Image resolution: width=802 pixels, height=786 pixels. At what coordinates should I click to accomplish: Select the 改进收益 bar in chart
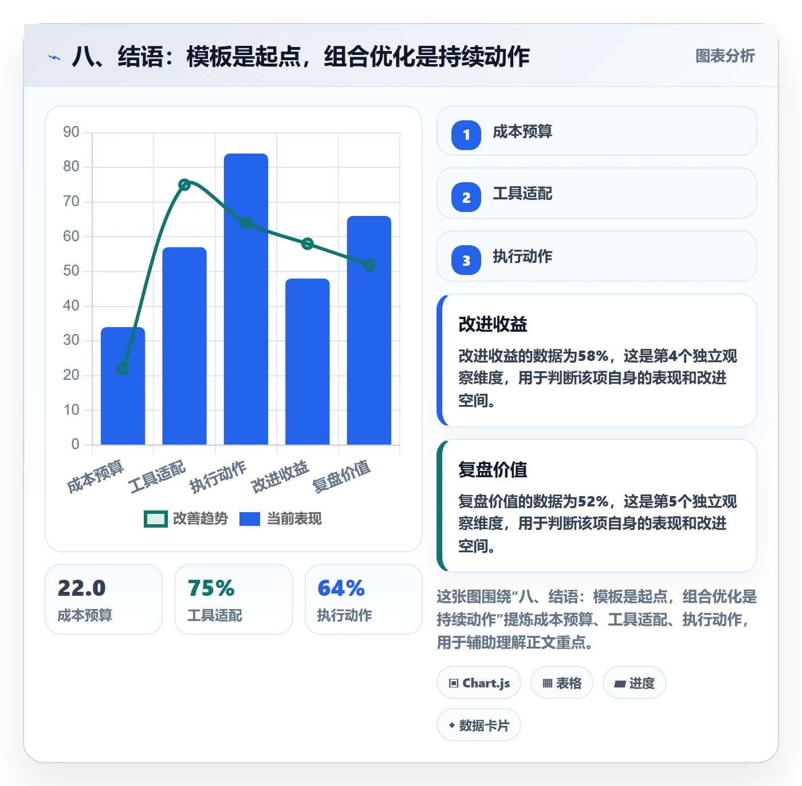coord(308,361)
